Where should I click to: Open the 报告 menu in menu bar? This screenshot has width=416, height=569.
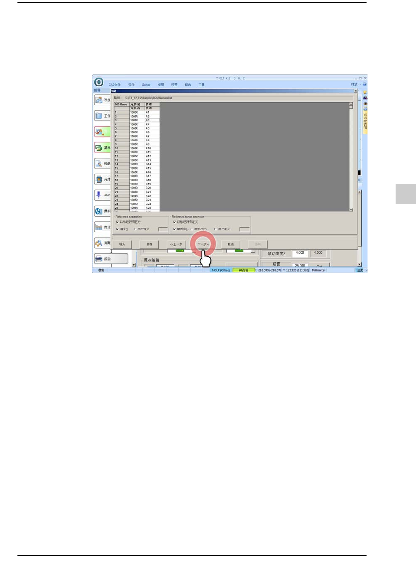click(x=188, y=85)
